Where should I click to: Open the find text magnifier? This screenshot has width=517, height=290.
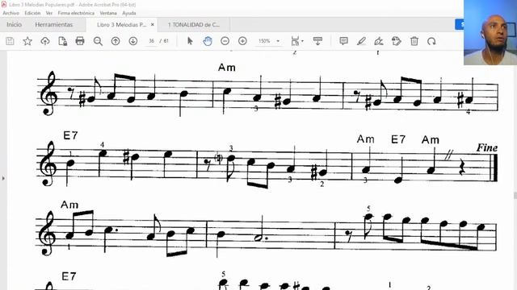click(x=98, y=41)
